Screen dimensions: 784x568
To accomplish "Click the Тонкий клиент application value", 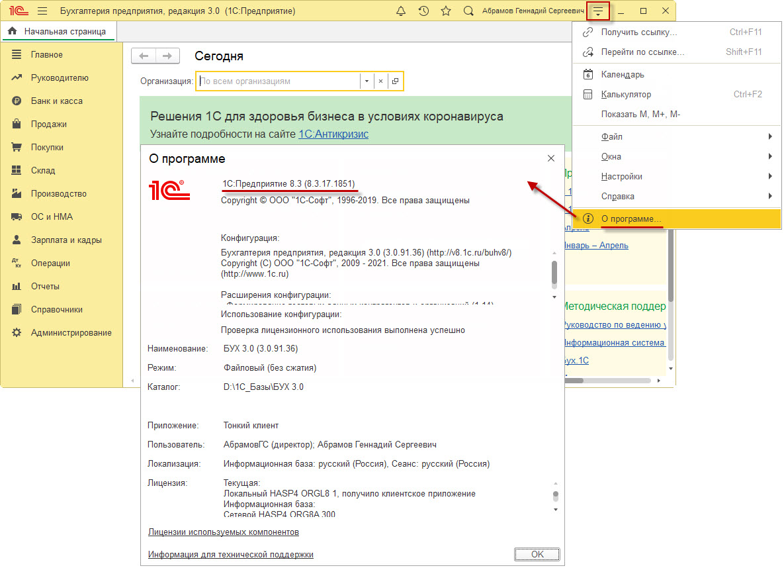I will coord(251,426).
